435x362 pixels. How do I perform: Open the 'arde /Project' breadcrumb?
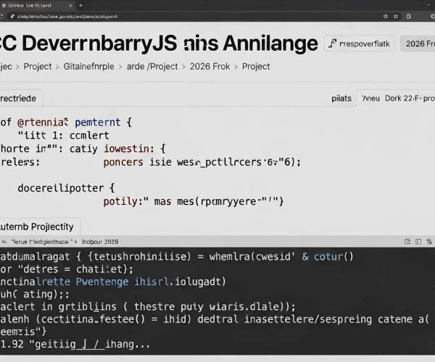click(x=152, y=67)
